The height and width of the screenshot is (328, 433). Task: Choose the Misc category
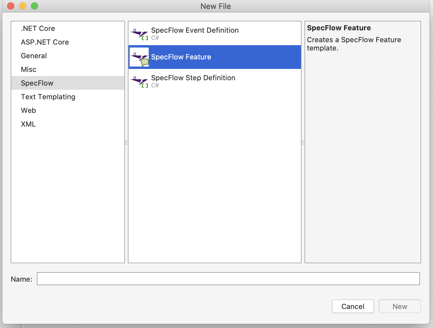(68, 70)
